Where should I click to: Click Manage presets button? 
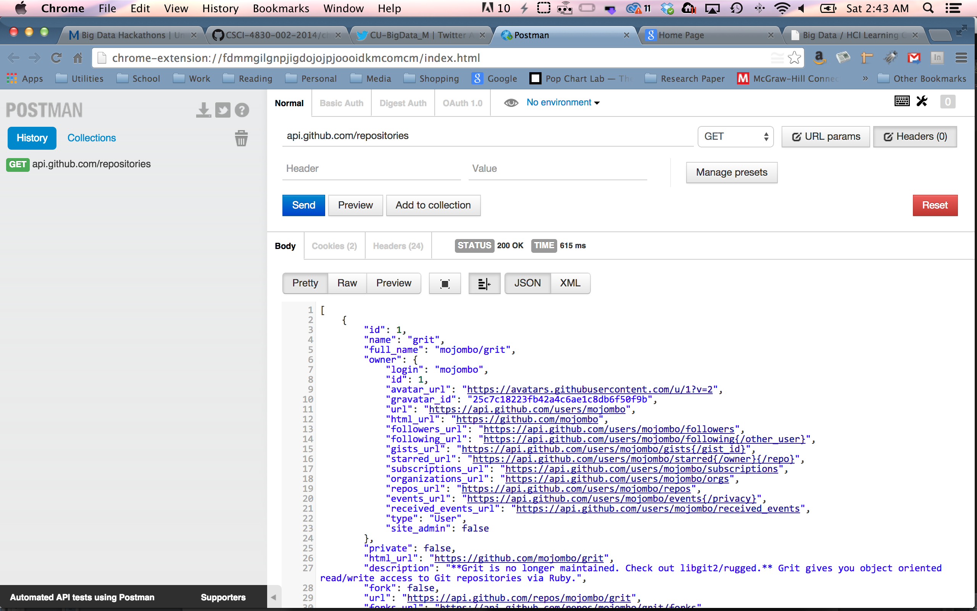[732, 173]
